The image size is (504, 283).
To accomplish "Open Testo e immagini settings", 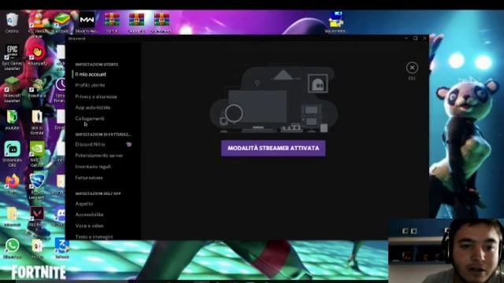I will [x=94, y=237].
